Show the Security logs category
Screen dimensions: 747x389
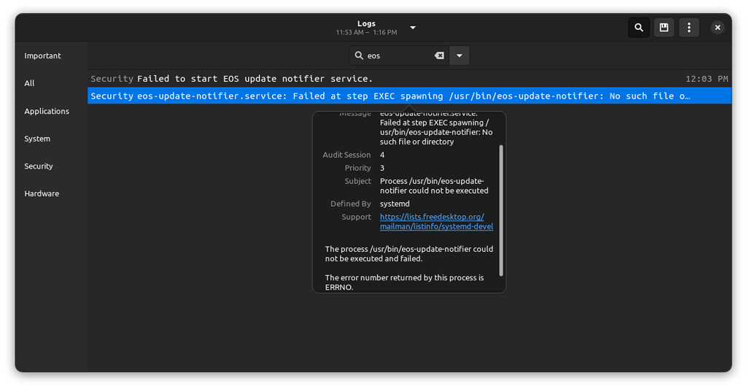39,166
